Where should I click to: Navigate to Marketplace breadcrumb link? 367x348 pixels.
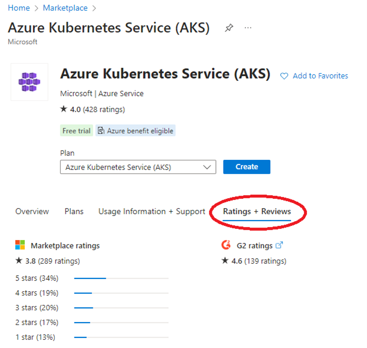coord(65,8)
